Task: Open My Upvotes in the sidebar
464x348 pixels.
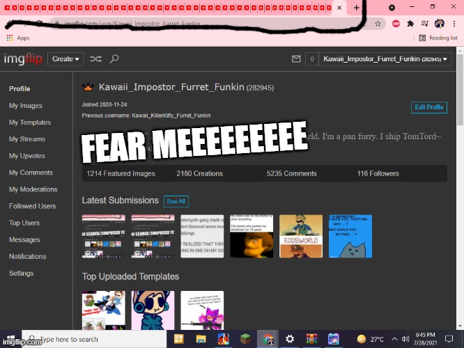Action: pos(27,156)
